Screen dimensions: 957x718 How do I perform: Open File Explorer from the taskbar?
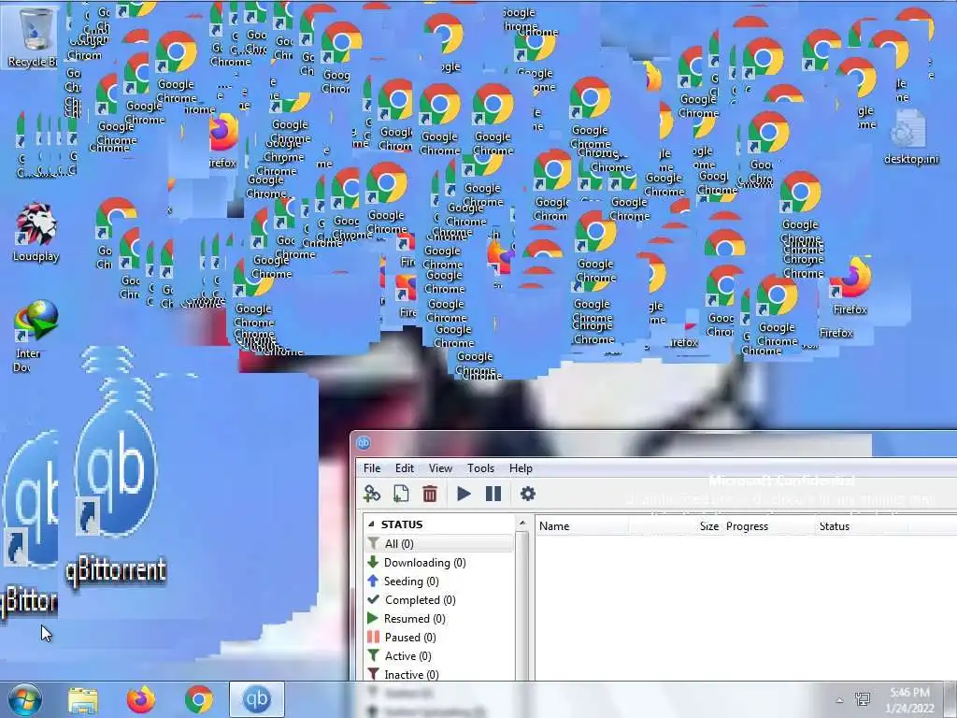[82, 699]
